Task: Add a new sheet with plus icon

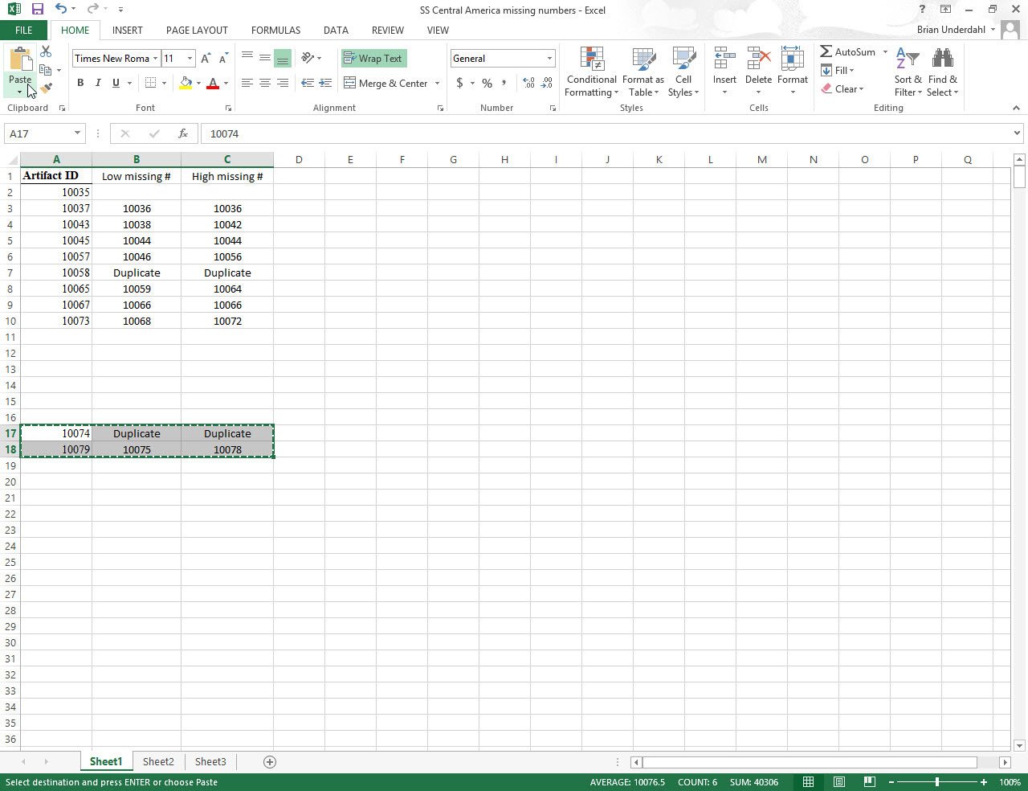Action: point(270,762)
